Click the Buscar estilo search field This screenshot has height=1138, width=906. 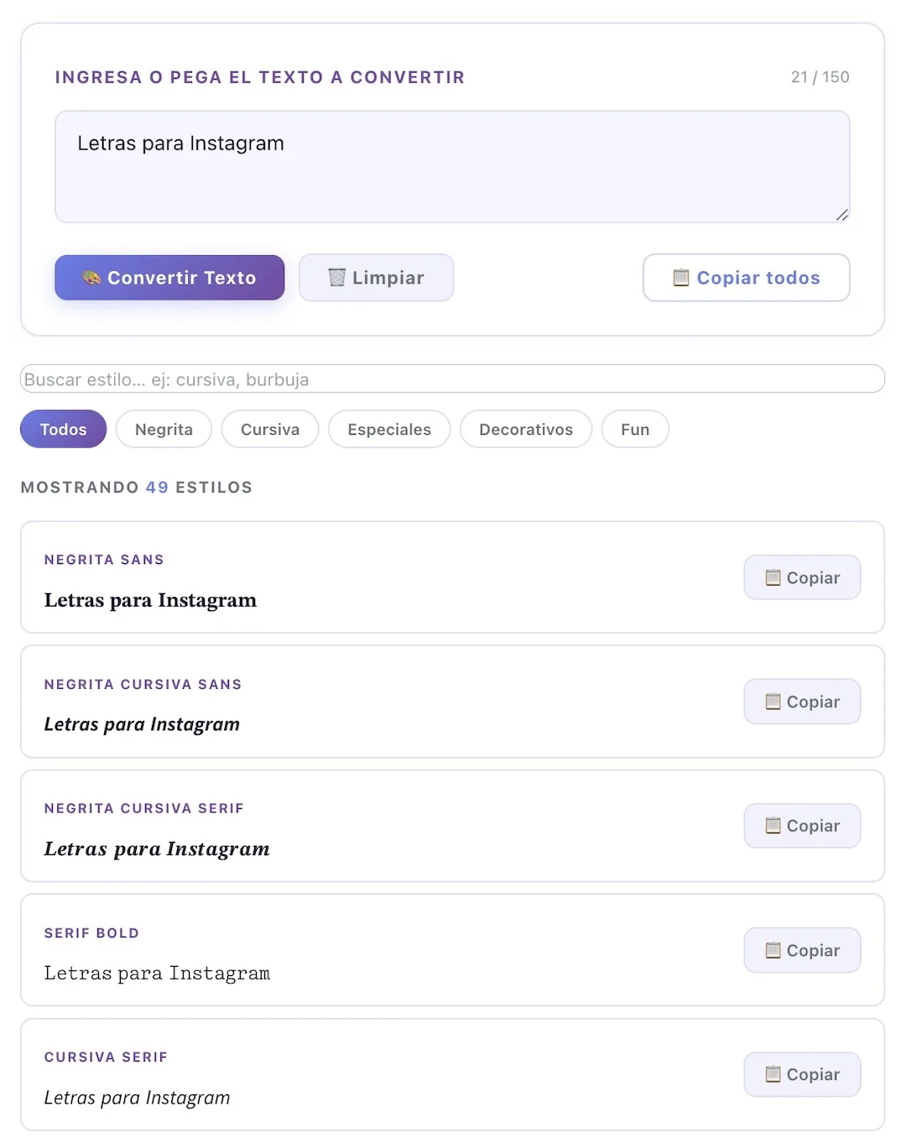pos(453,378)
